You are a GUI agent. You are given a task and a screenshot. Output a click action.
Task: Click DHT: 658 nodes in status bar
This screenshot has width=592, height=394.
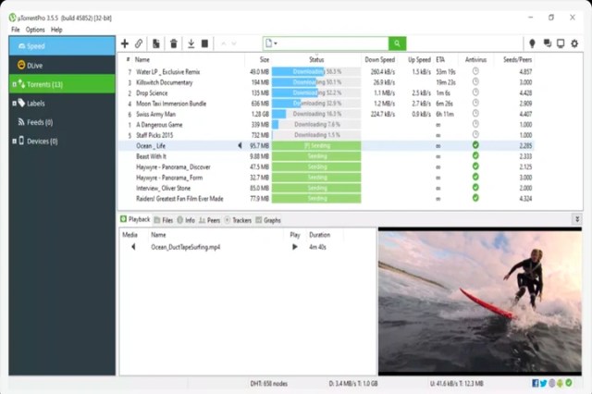point(269,384)
